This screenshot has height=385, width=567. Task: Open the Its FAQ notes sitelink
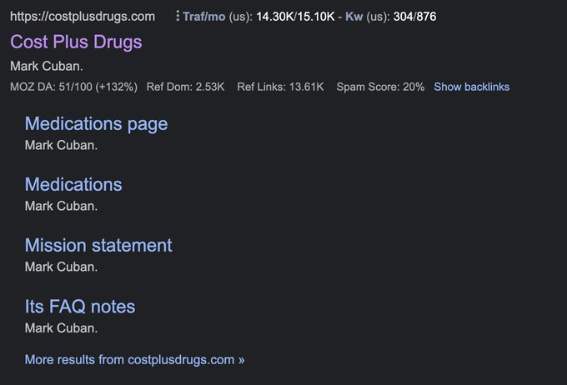[80, 307]
